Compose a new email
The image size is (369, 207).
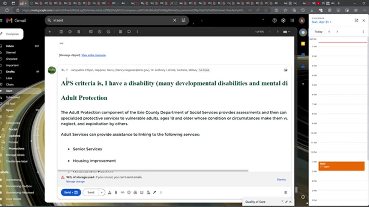click(x=12, y=34)
